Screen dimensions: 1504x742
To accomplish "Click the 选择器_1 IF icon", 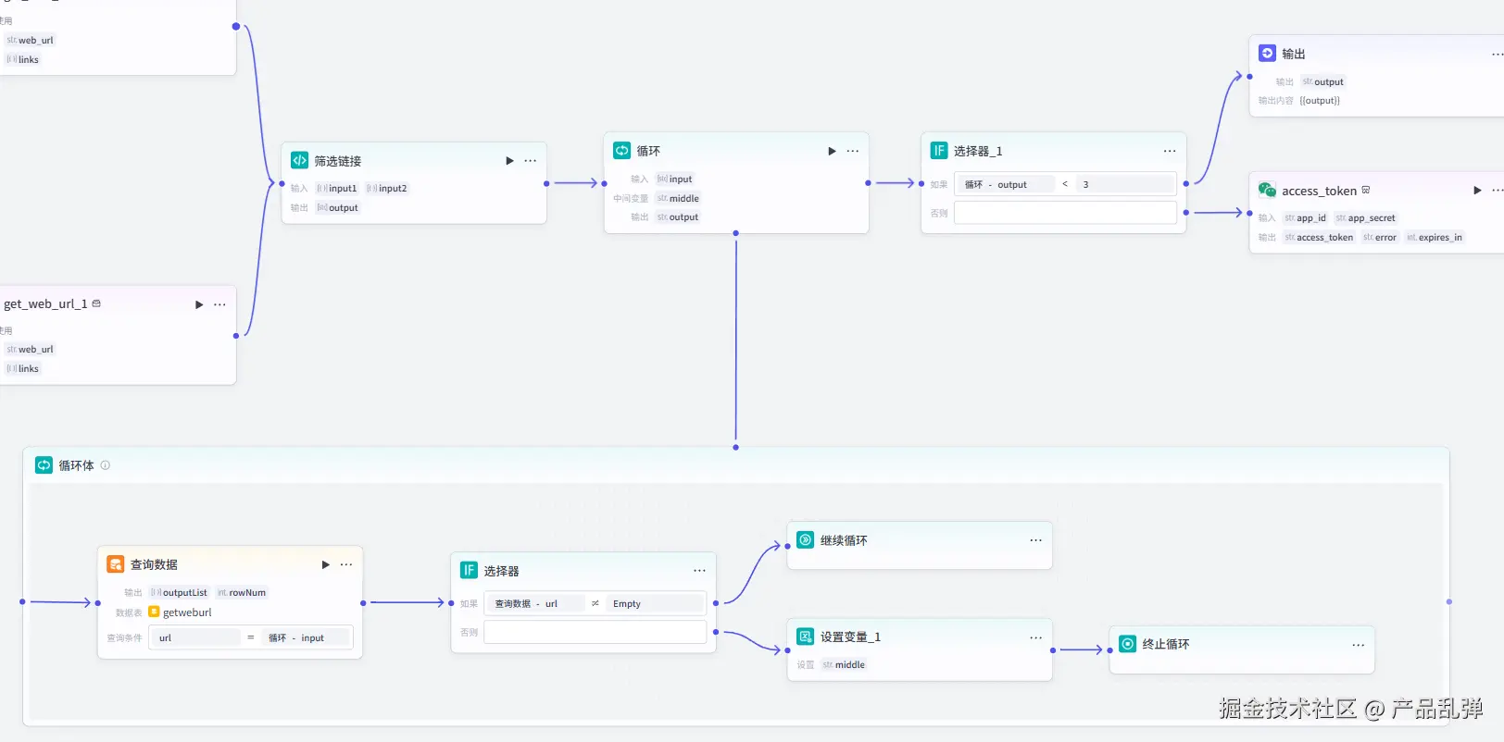I will click(x=939, y=150).
